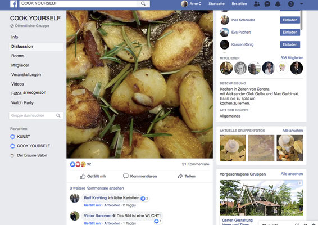Open the first recent group photo thumbnail
The width and height of the screenshot is (318, 225).
233,148
